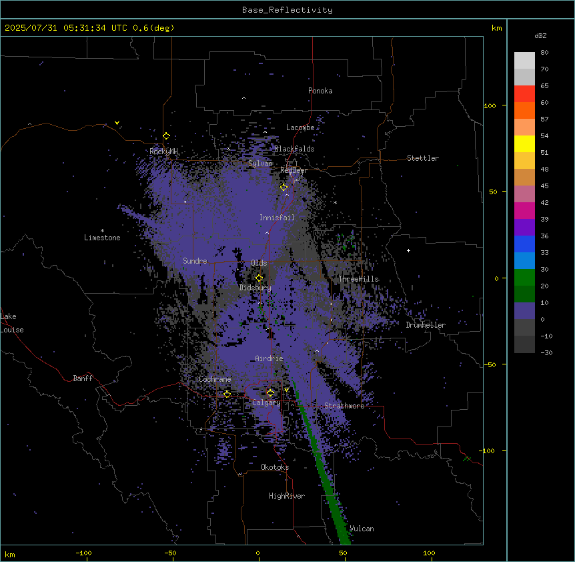Viewport: 575px width, 562px height.
Task: Click the yellow station marker below Cochrane
Action: click(227, 394)
